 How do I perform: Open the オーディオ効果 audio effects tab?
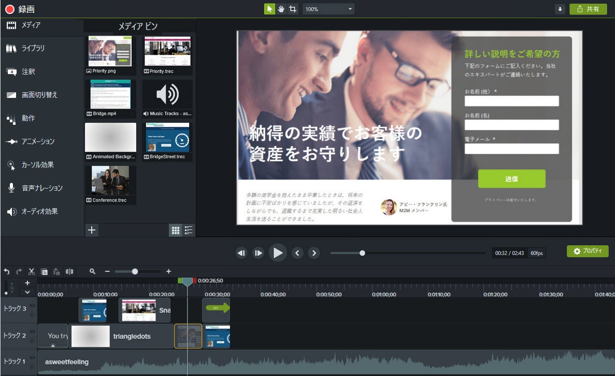(41, 211)
